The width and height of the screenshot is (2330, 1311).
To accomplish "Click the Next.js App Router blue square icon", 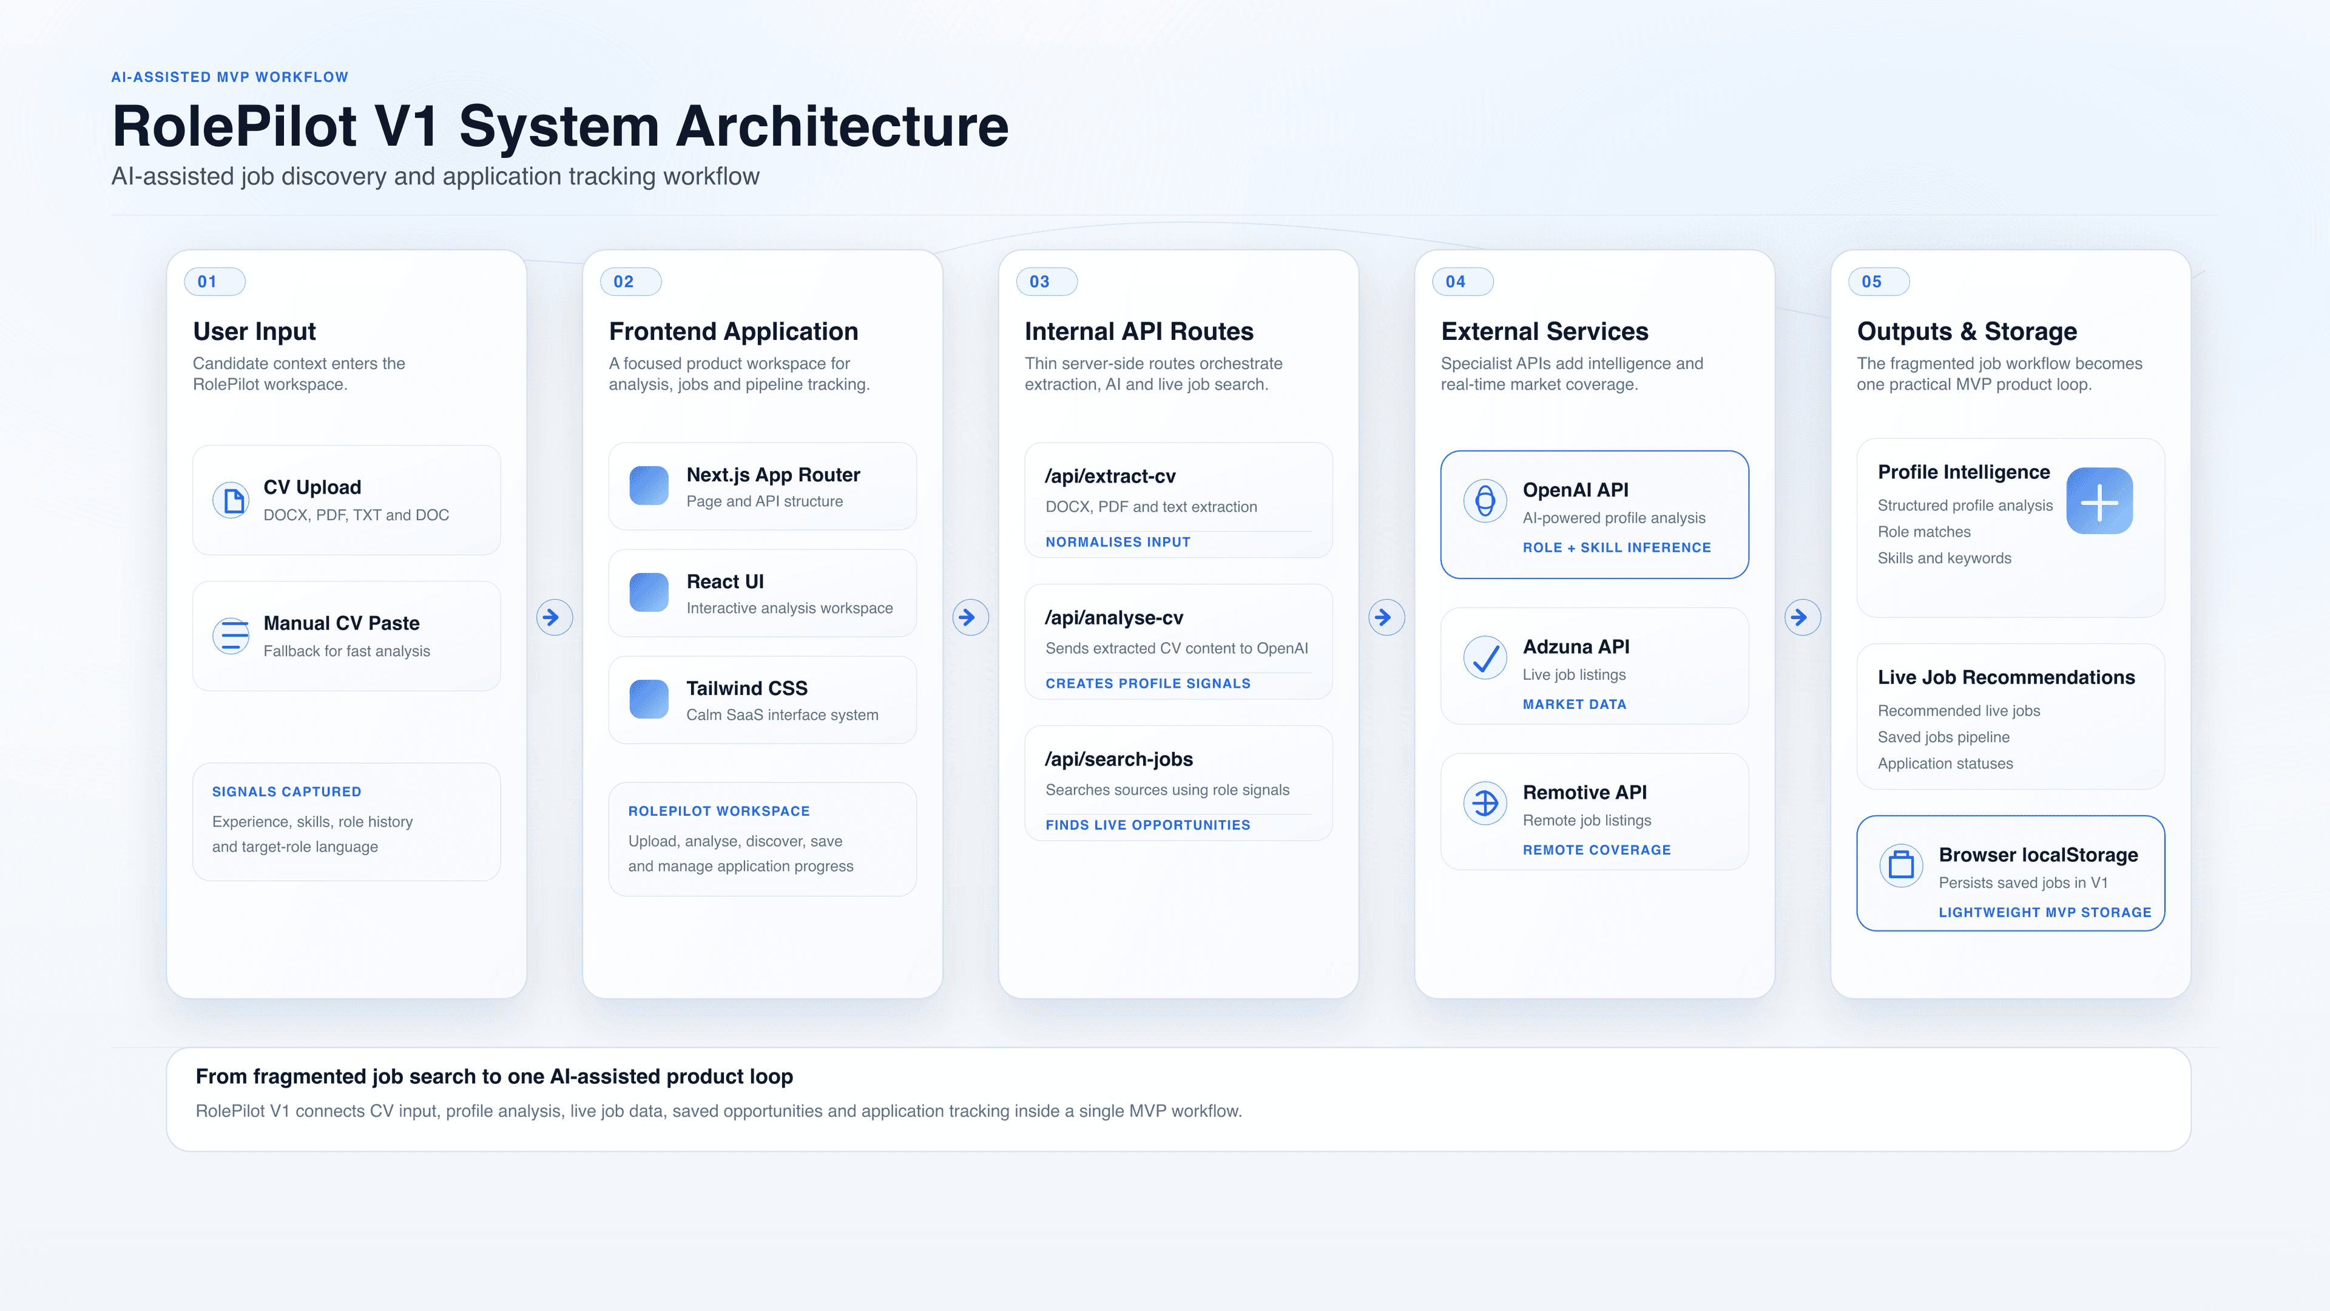I will tap(649, 486).
